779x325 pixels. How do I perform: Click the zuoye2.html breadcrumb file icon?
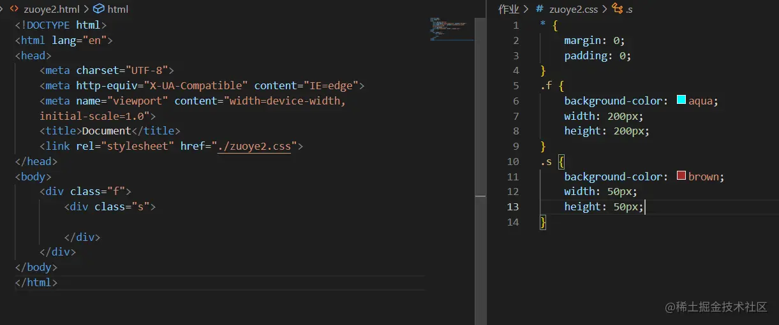[14, 9]
